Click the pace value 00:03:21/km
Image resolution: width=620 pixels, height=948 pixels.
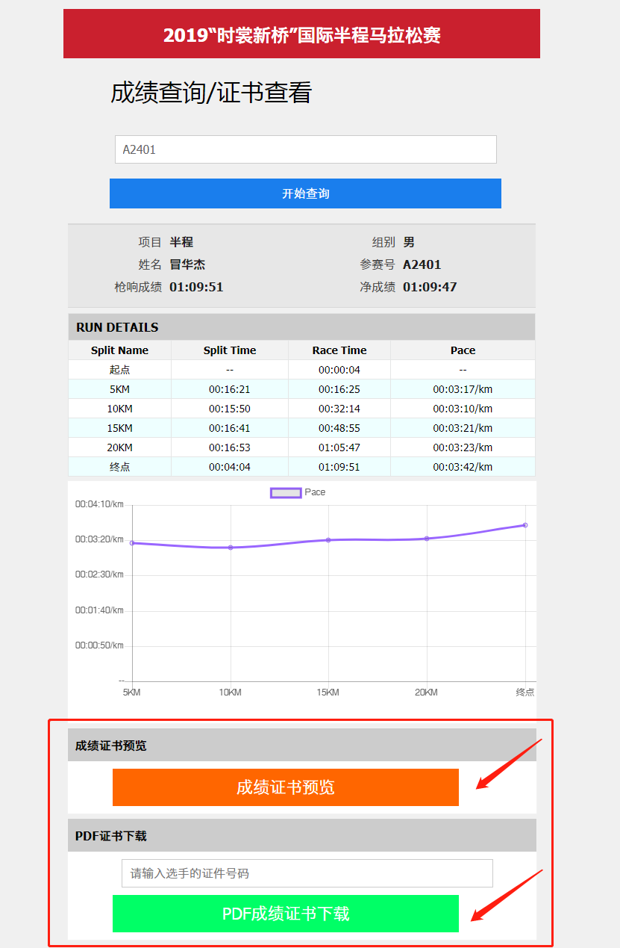pyautogui.click(x=463, y=428)
